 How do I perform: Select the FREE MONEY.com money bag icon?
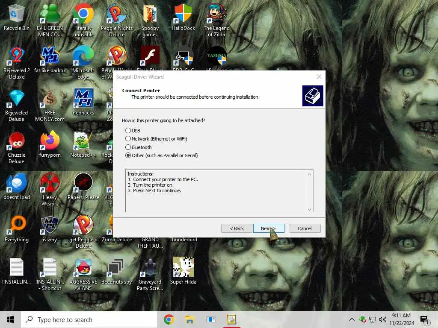pyautogui.click(x=50, y=105)
